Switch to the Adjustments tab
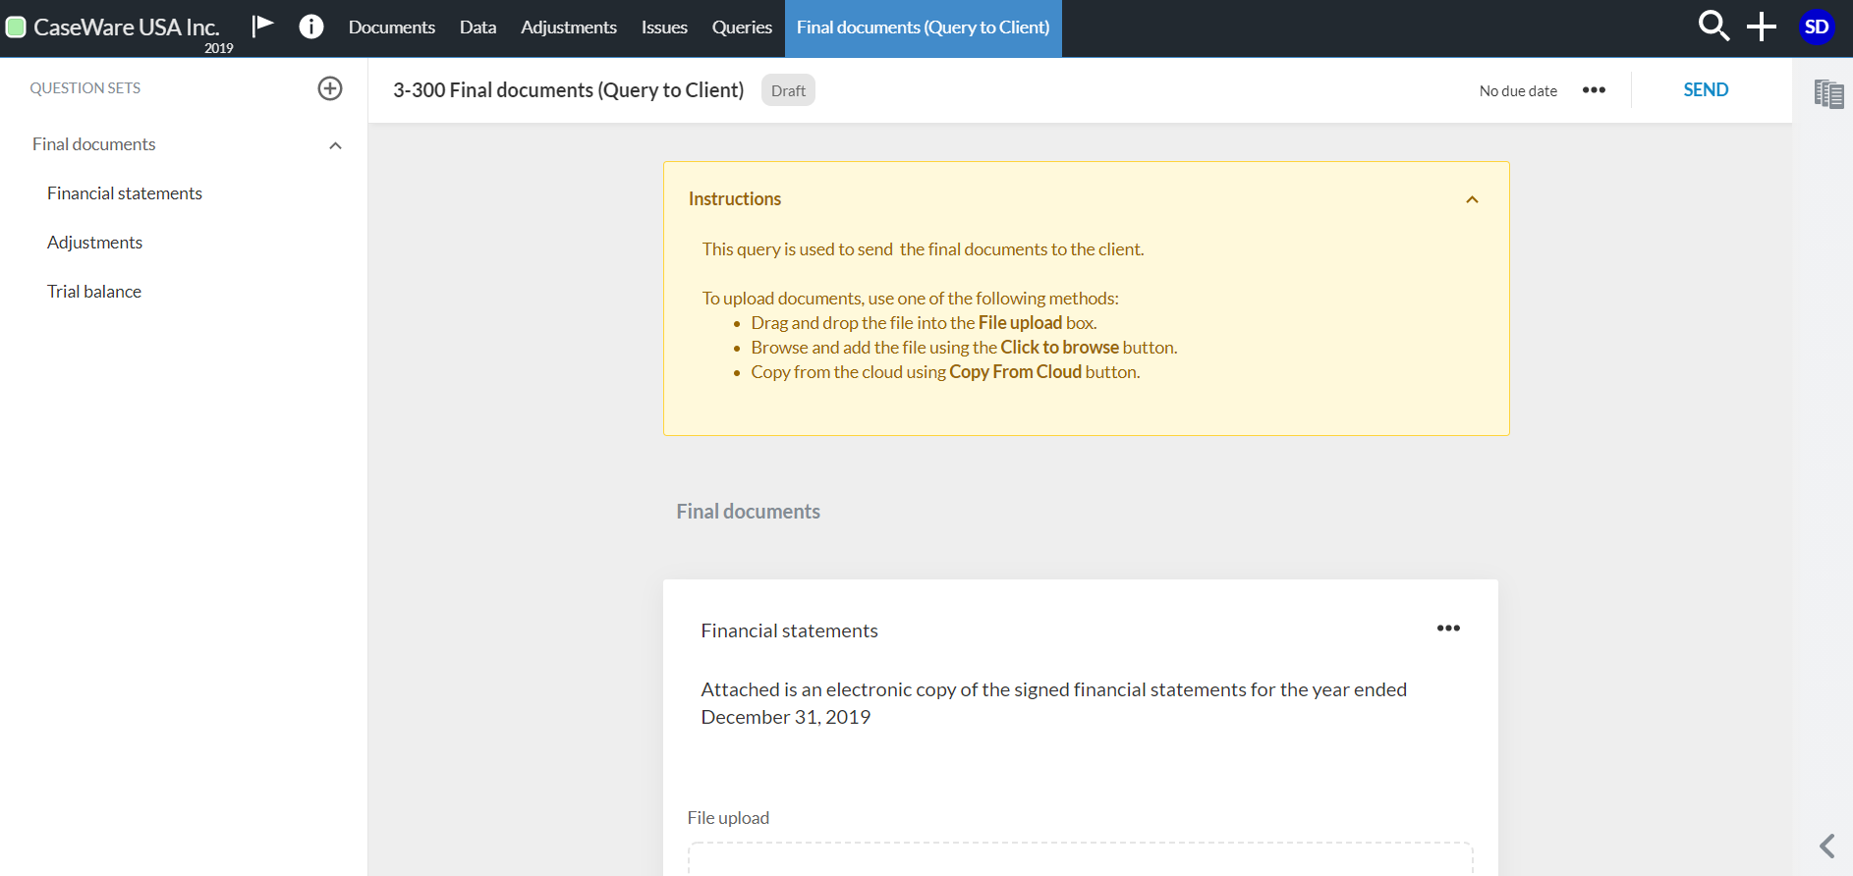The width and height of the screenshot is (1853, 876). pyautogui.click(x=568, y=27)
